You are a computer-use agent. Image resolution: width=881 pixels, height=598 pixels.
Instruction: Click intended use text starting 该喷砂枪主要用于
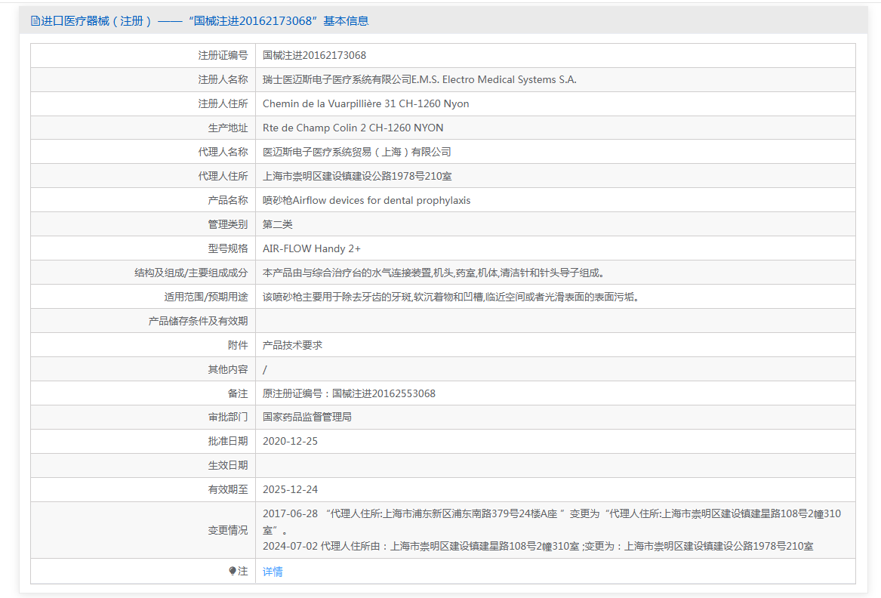pos(451,297)
